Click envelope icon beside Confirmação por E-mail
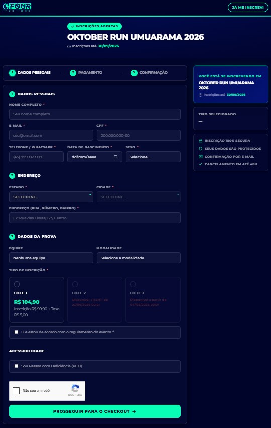The height and width of the screenshot is (428, 271). (x=201, y=157)
